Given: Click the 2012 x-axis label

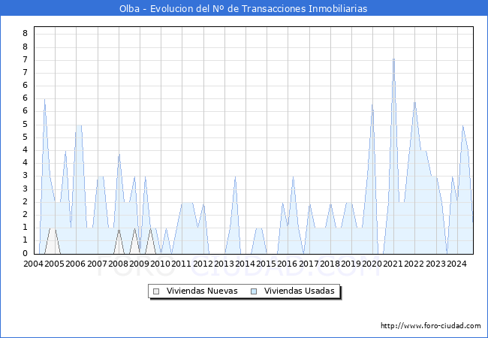Looking at the screenshot, I should tap(203, 264).
